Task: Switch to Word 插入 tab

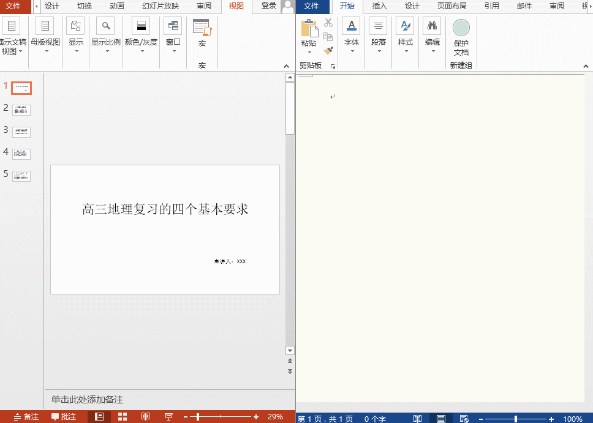Action: coord(379,6)
